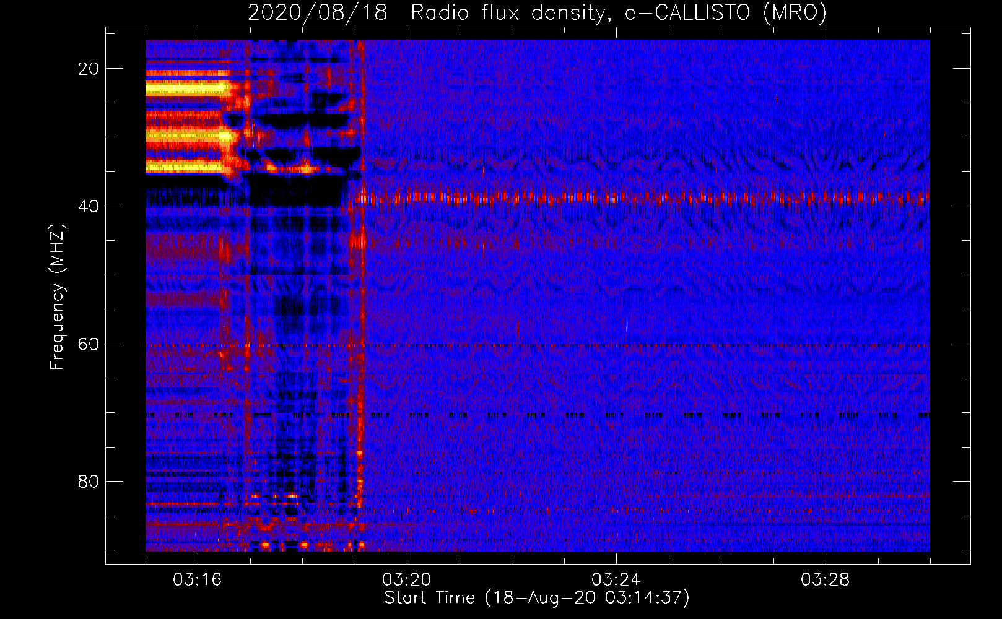Viewport: 1002px width, 619px height.
Task: Click the 'Frequency (MHZ)' axis label
Action: pyautogui.click(x=57, y=298)
